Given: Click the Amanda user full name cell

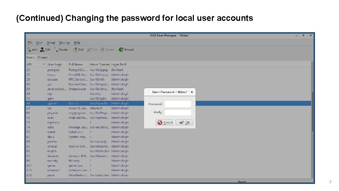Looking at the screenshot, I should click(x=77, y=89).
